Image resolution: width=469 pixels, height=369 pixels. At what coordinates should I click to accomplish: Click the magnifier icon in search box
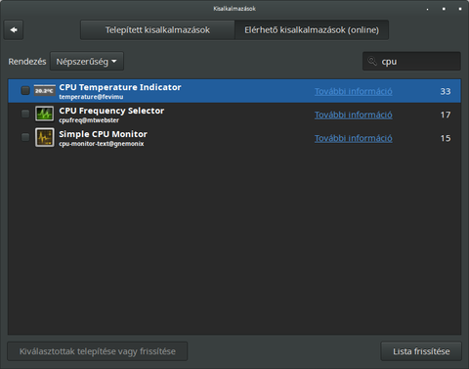coord(372,61)
